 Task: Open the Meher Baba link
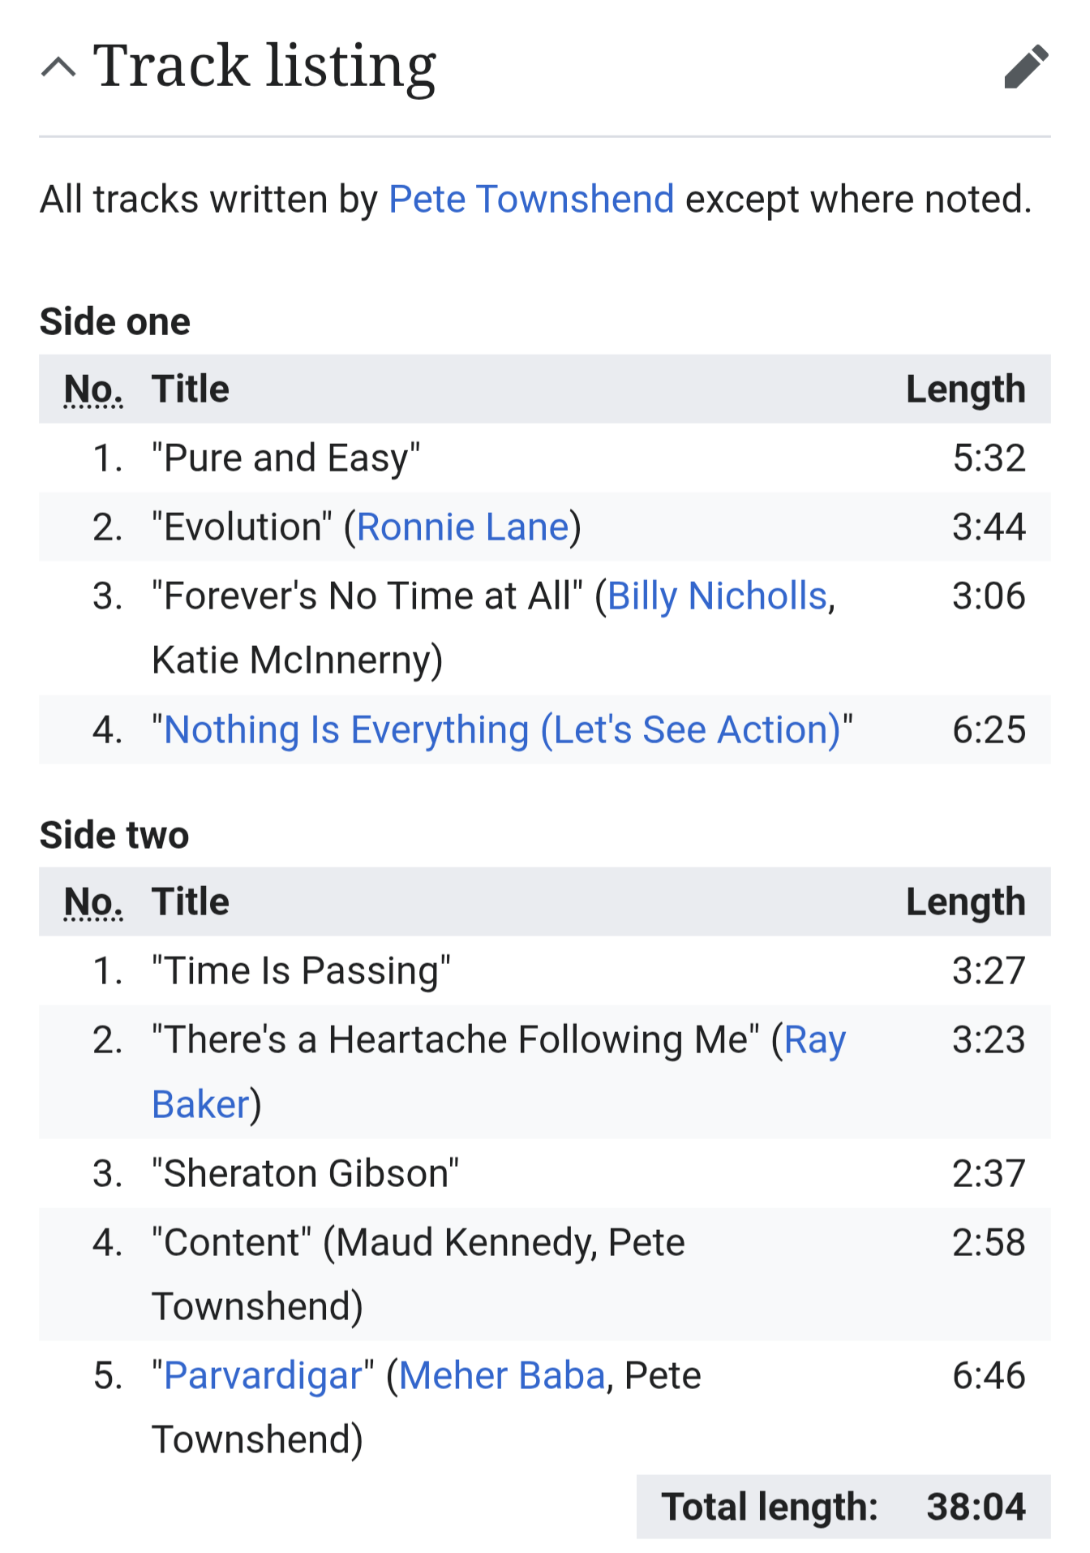[502, 1376]
